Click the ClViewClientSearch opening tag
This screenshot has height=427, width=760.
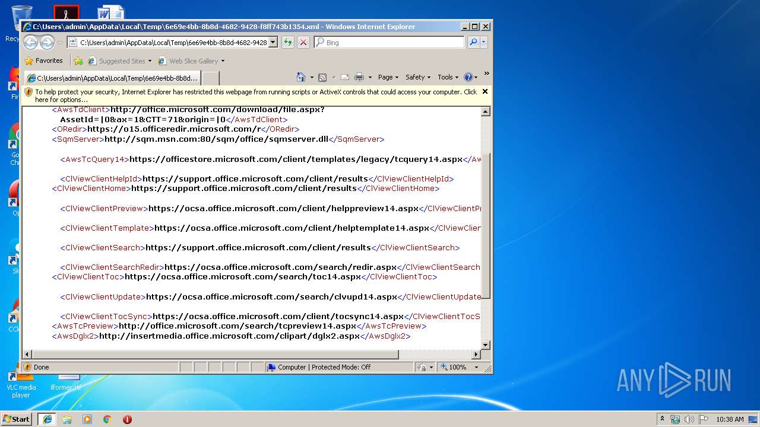tap(103, 247)
